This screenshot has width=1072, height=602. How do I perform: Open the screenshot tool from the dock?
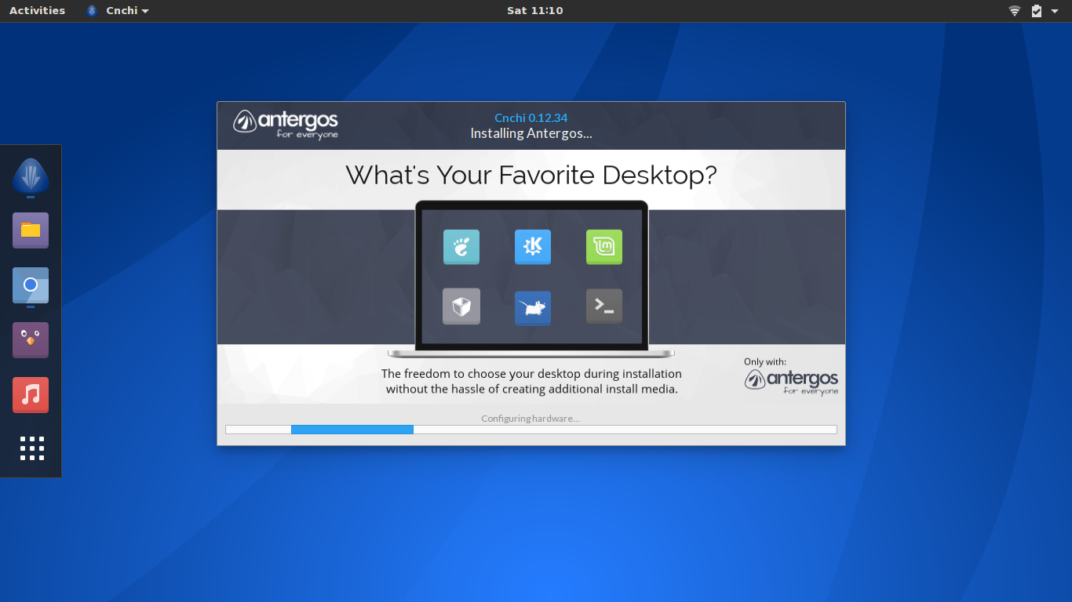tap(30, 285)
